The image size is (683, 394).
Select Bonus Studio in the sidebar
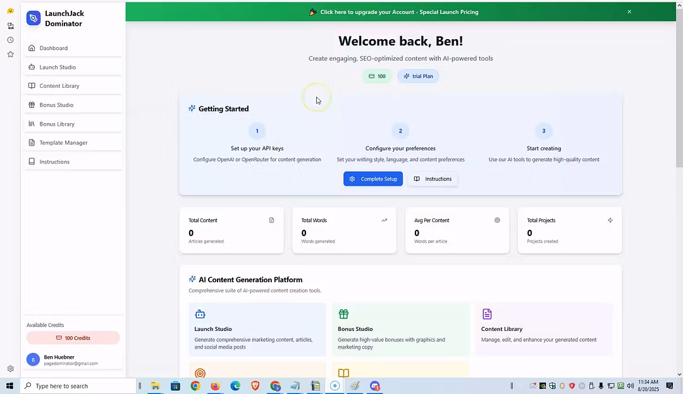(x=56, y=105)
